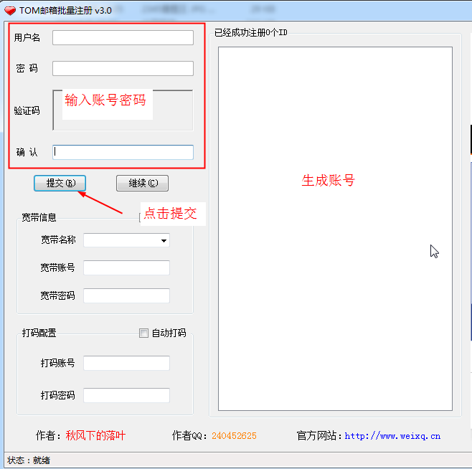Click the author QQ number 240452625
This screenshot has height=469, width=472.
point(234,436)
